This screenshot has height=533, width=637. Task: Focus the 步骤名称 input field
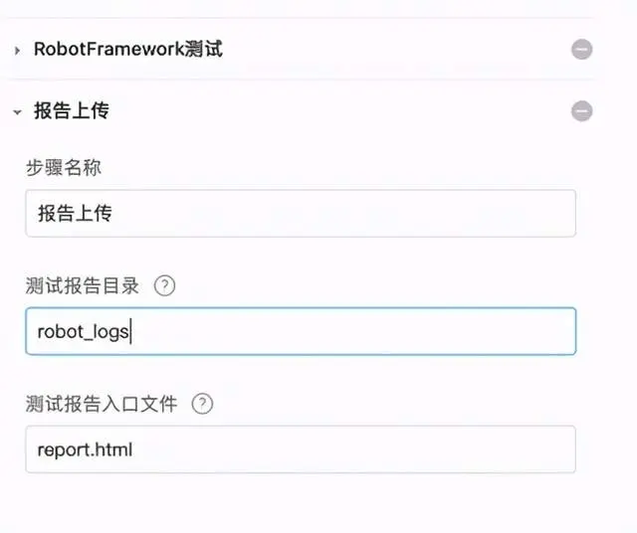point(300,213)
